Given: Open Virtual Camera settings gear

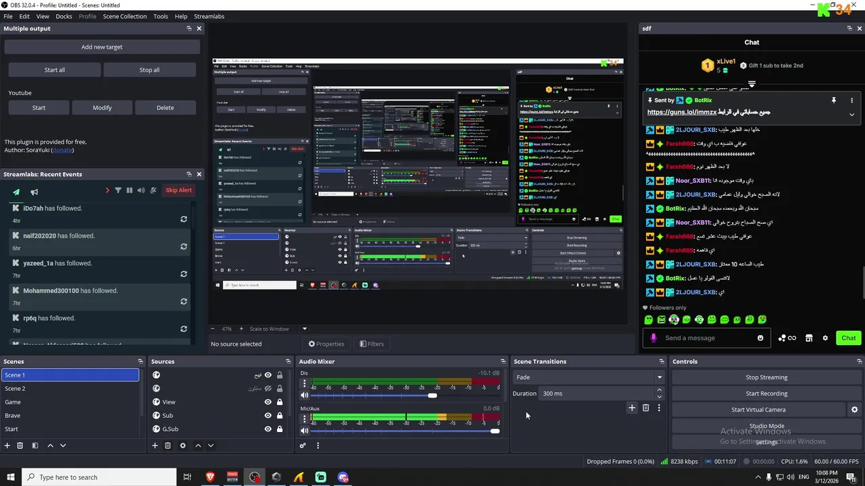Looking at the screenshot, I should point(854,410).
